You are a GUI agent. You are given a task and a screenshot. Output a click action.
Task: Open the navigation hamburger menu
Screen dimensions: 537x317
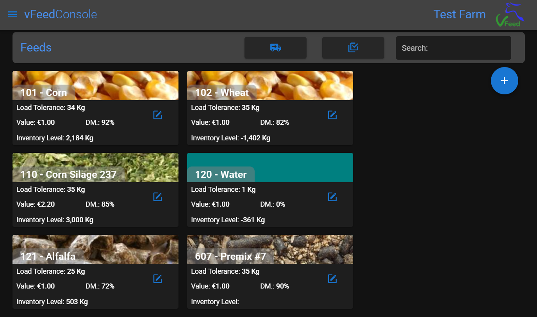pyautogui.click(x=12, y=14)
